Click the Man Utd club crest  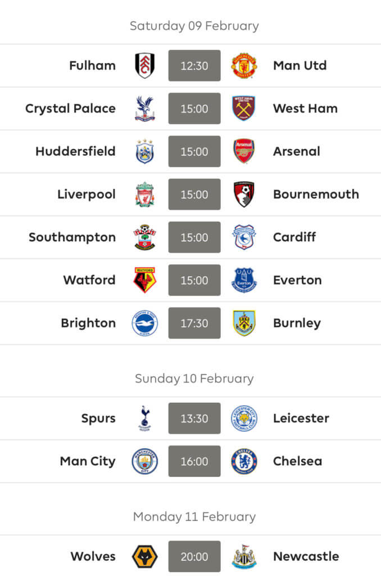[244, 65]
